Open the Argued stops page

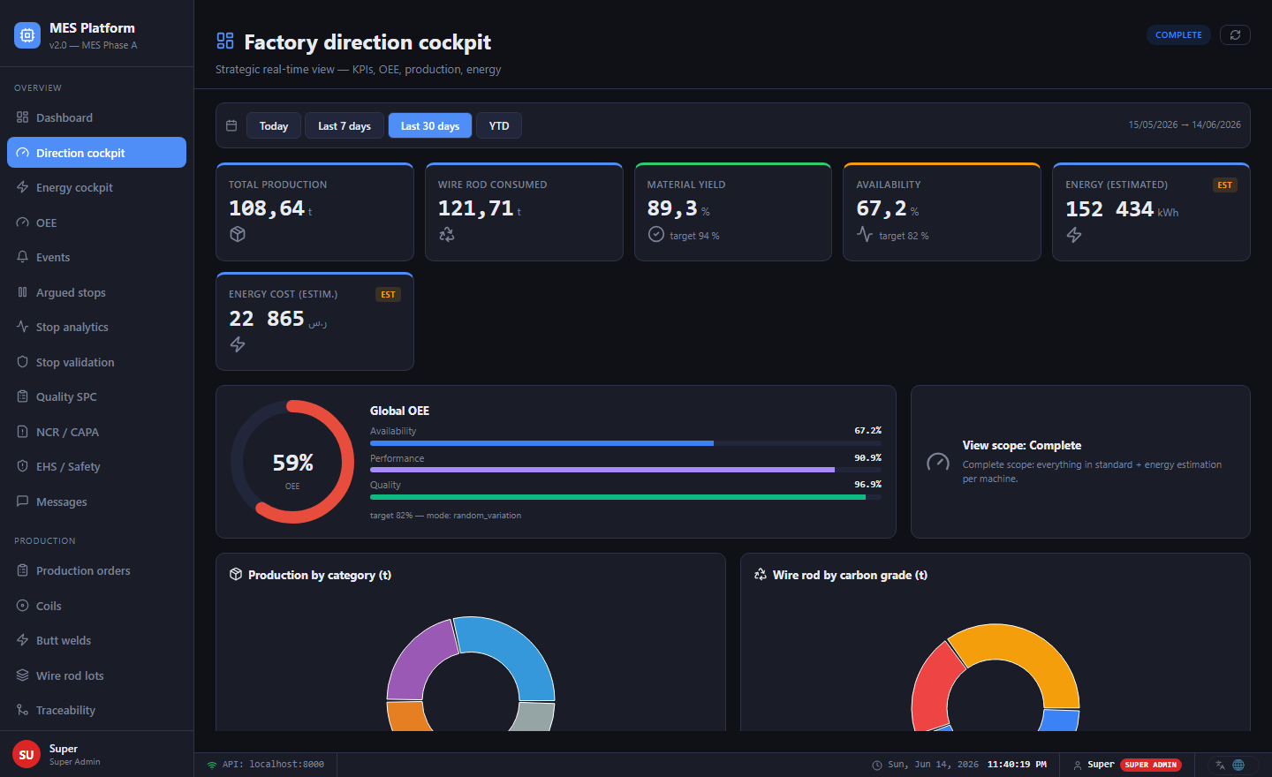[96, 292]
